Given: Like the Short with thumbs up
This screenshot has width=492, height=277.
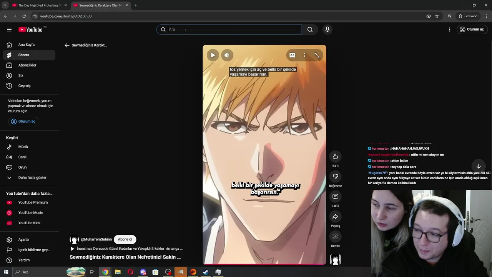Looking at the screenshot, I should [x=335, y=157].
